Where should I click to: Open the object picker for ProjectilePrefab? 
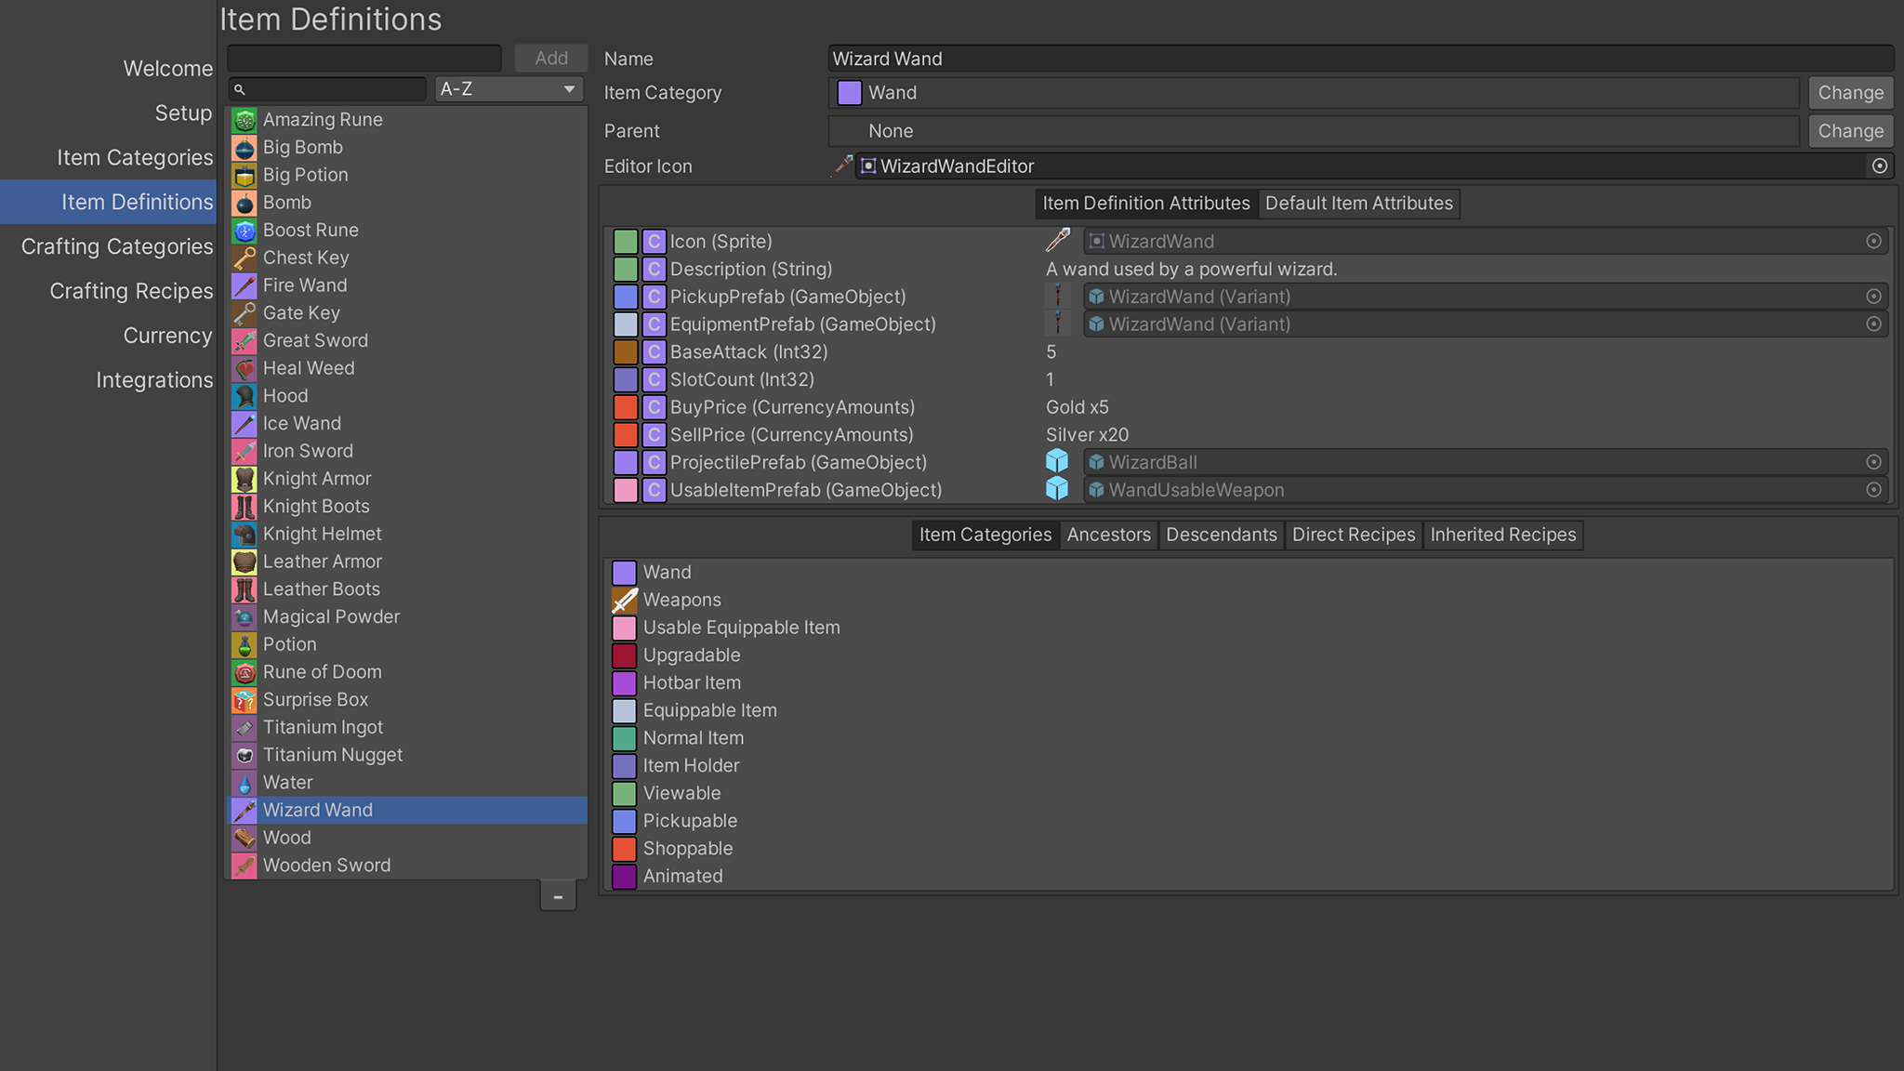[1874, 462]
